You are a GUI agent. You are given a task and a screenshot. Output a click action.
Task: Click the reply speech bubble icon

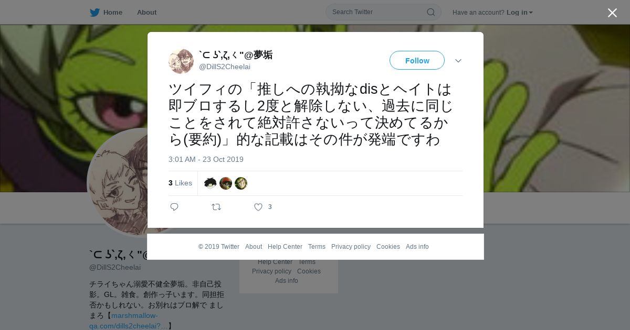click(174, 207)
